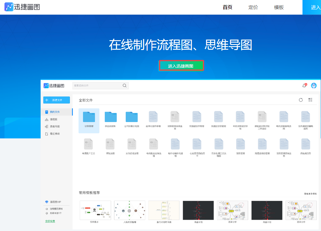Click the refresh icon beside 全部文件
The width and height of the screenshot is (321, 231).
[301, 100]
